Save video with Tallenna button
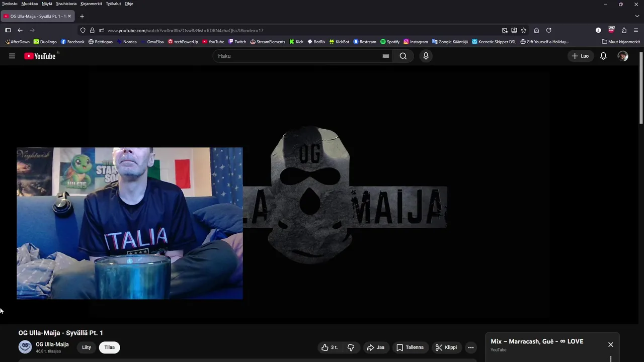 410,347
